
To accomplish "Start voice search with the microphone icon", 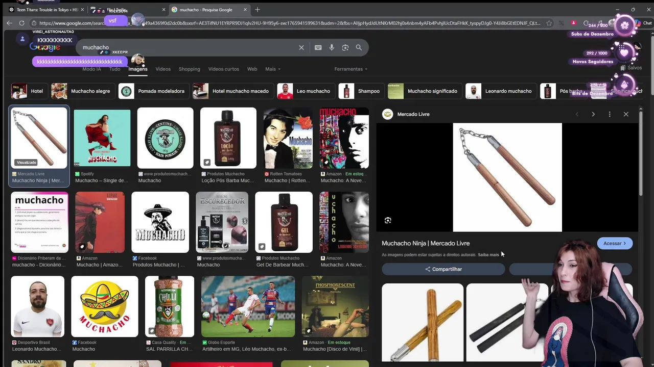I will [x=332, y=47].
